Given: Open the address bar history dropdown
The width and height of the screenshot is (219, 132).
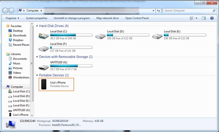Looking at the screenshot, I should coord(153,11).
